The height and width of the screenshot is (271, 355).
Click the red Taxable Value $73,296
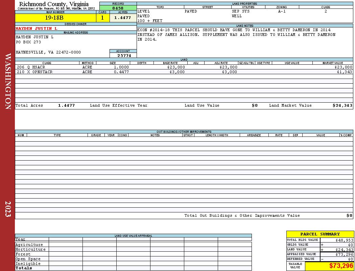click(341, 266)
